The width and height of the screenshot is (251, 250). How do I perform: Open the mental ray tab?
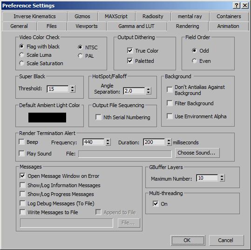click(190, 16)
